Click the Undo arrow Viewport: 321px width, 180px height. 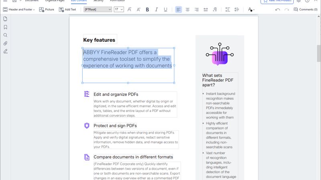[278, 9]
